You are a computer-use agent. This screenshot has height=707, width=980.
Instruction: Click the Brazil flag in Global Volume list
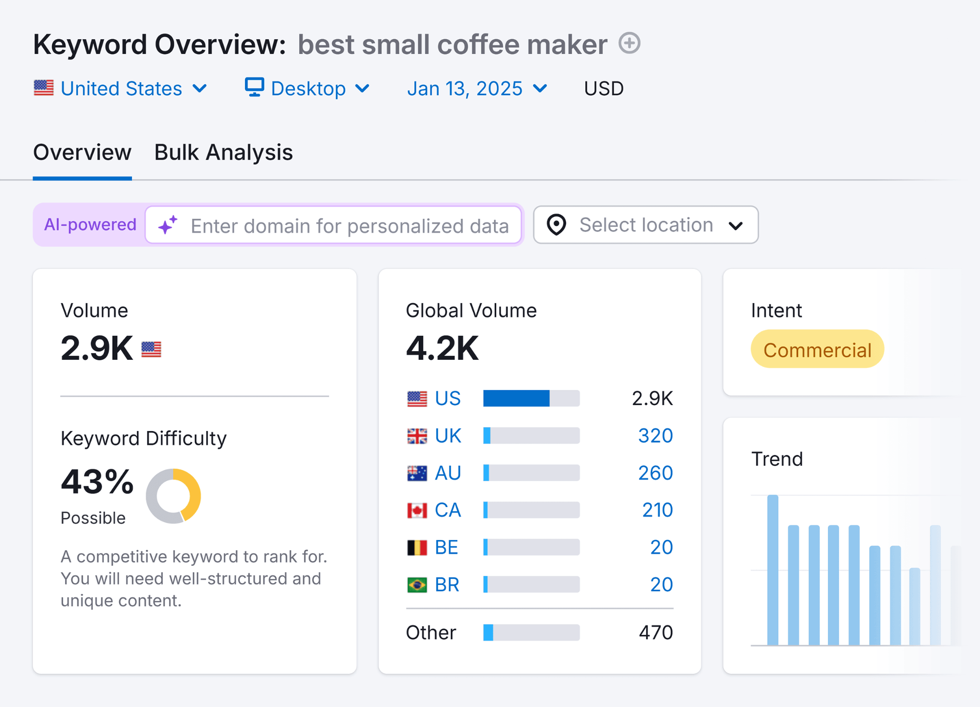point(417,584)
